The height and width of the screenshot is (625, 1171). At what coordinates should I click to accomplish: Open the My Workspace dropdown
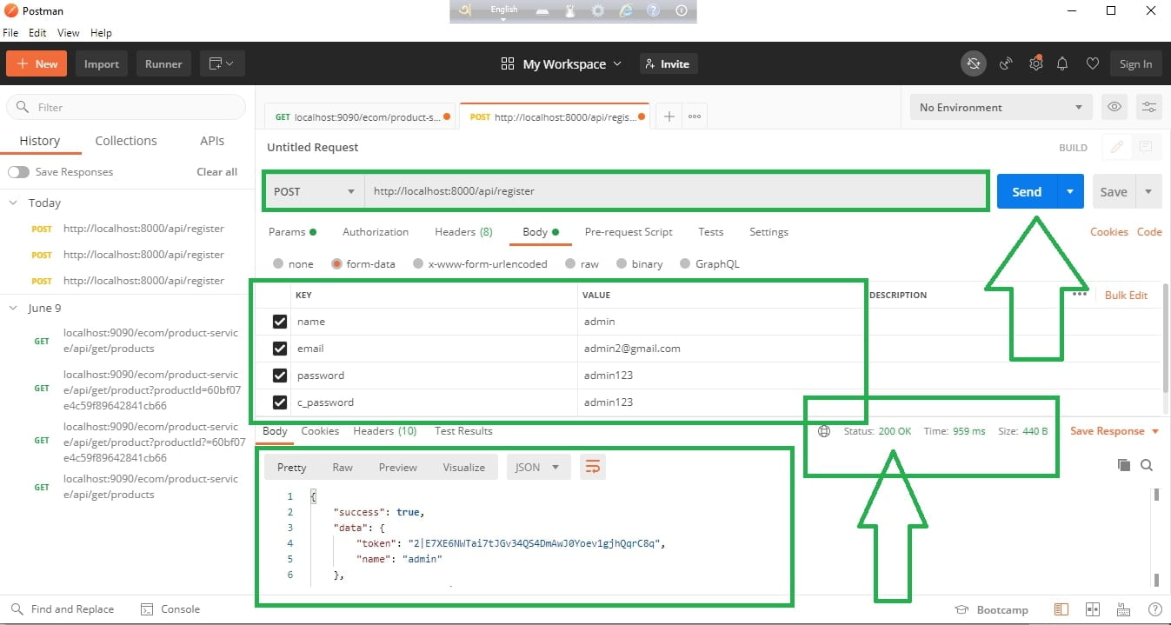coord(562,63)
